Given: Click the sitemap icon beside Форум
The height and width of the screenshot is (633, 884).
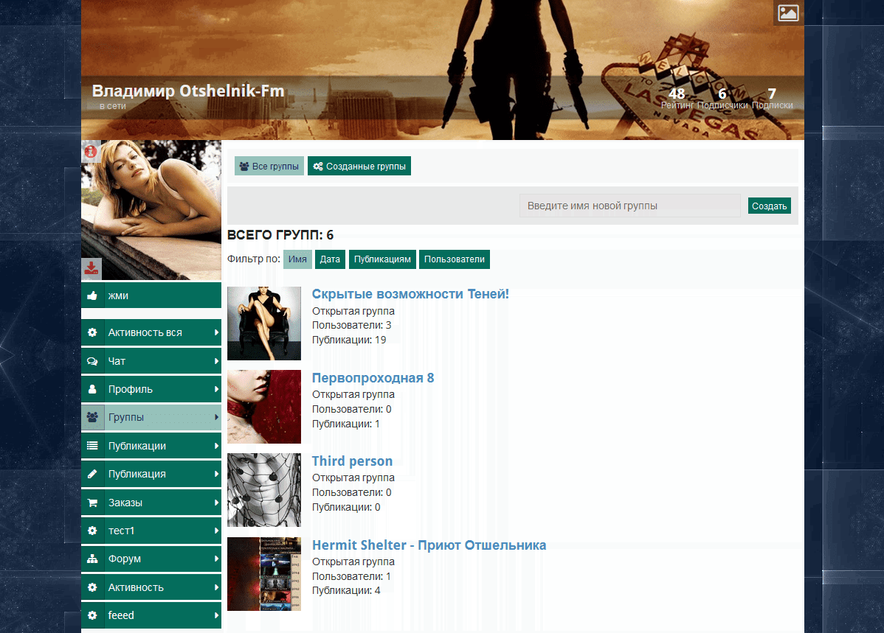Looking at the screenshot, I should pos(92,559).
